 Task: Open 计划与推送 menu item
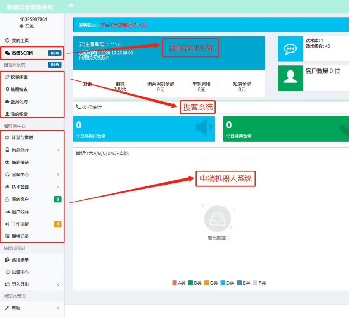22,138
